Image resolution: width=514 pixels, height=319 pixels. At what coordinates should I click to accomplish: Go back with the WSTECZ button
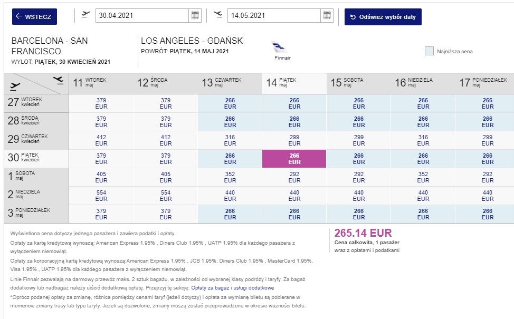coord(34,16)
